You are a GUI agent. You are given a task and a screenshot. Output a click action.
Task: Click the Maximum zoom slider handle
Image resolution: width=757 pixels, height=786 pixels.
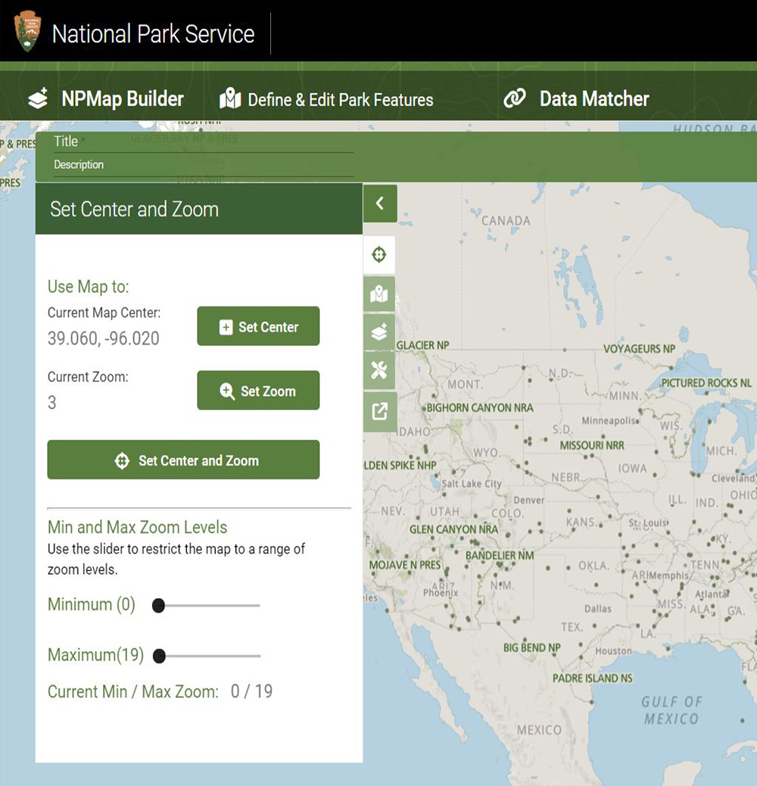point(159,656)
